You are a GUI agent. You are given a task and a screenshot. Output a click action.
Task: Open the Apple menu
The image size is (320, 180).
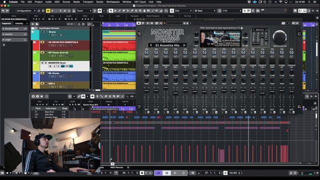(4, 2)
